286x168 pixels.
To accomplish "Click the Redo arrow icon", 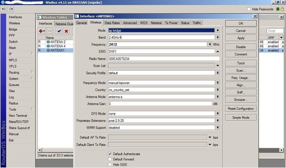I will [x=11, y=9].
